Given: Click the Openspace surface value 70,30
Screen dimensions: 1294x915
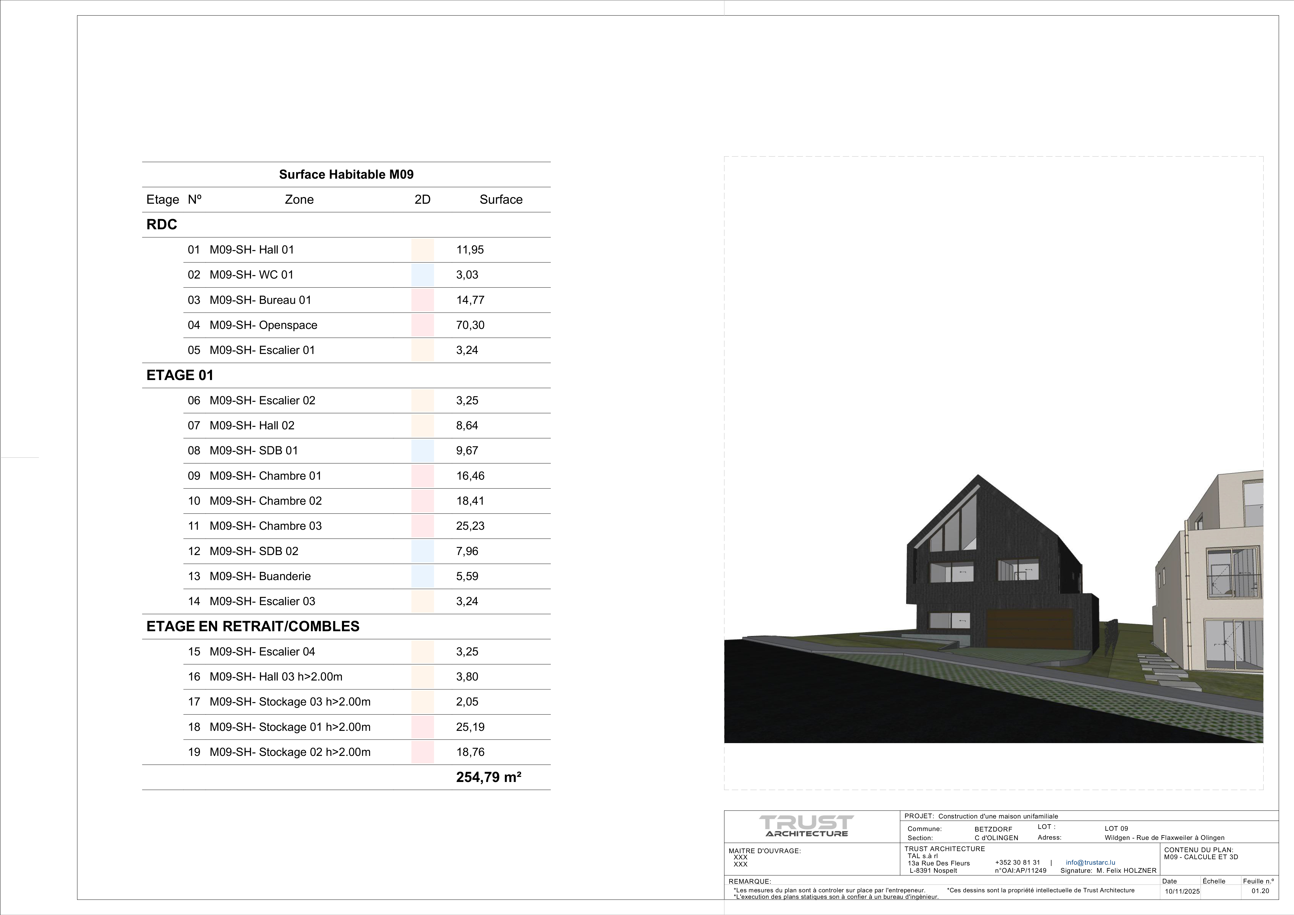Looking at the screenshot, I should (x=470, y=325).
